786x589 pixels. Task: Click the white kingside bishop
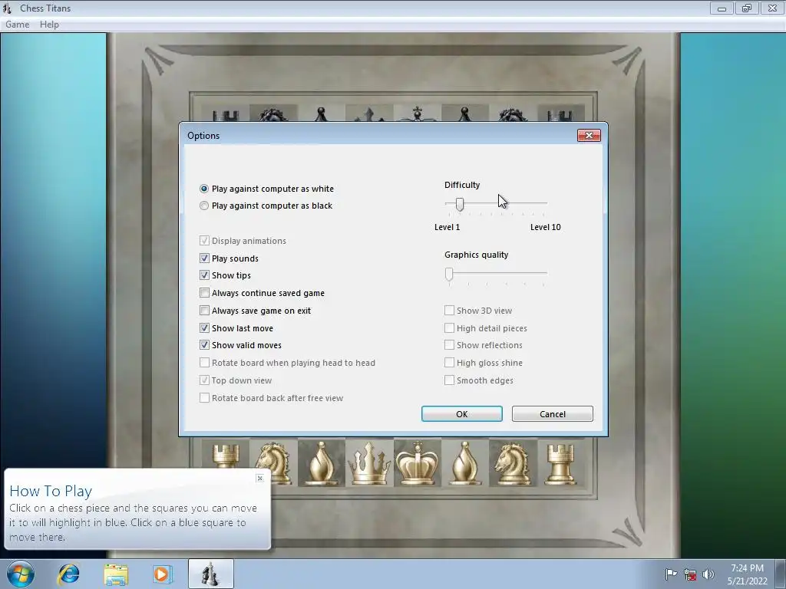coord(464,463)
